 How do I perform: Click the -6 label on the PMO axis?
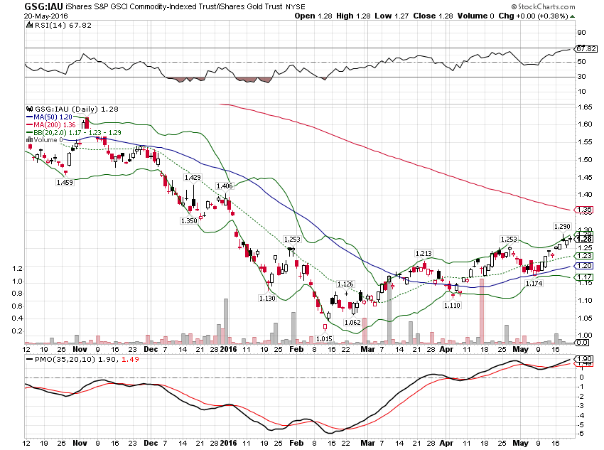[x=581, y=434]
